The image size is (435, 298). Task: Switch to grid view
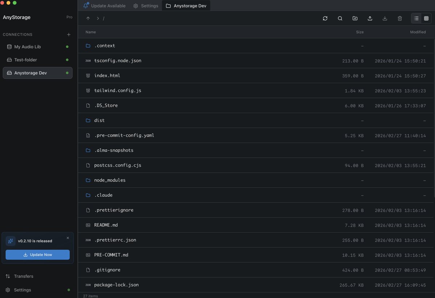426,18
